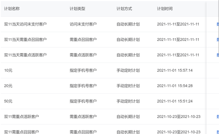This screenshot has height=134, width=219.
Task: Click the 计划时间 column header
Action: pyautogui.click(x=165, y=9)
